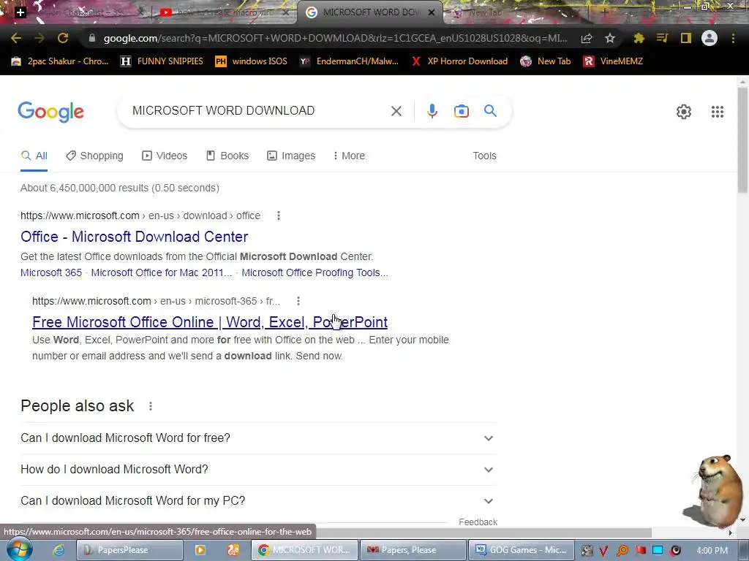This screenshot has width=749, height=561.
Task: Expand 'Can I download Microsoft Word for my PC?'
Action: pos(259,501)
